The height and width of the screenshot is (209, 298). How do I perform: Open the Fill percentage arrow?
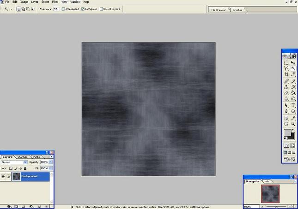click(50, 168)
